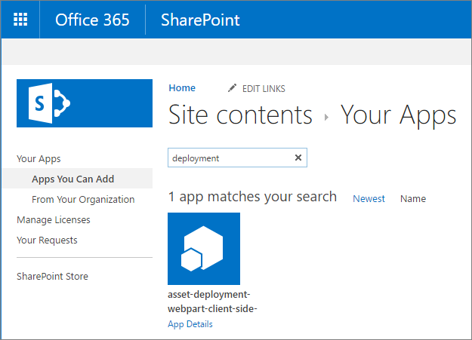472x340 pixels.
Task: Click the asset-deployment app tile icon
Action: coord(204,249)
